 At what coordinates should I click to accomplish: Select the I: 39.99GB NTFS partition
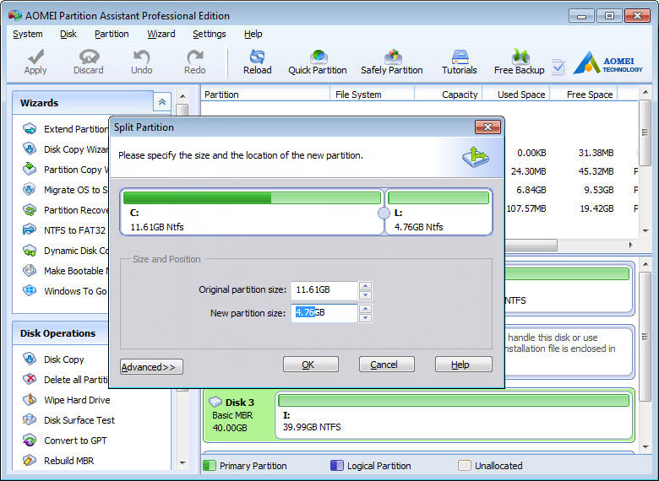[x=455, y=414]
